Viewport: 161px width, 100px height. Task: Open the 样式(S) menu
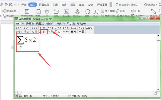61,24
